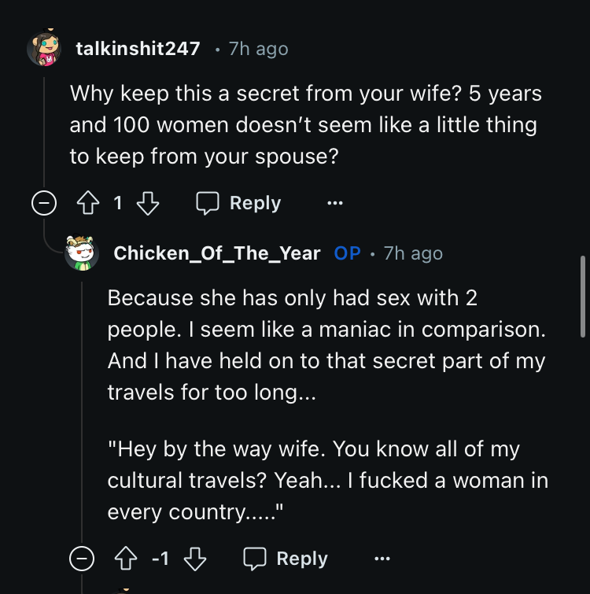Downvote talkinshit247's comment
This screenshot has height=594, width=590.
point(147,204)
